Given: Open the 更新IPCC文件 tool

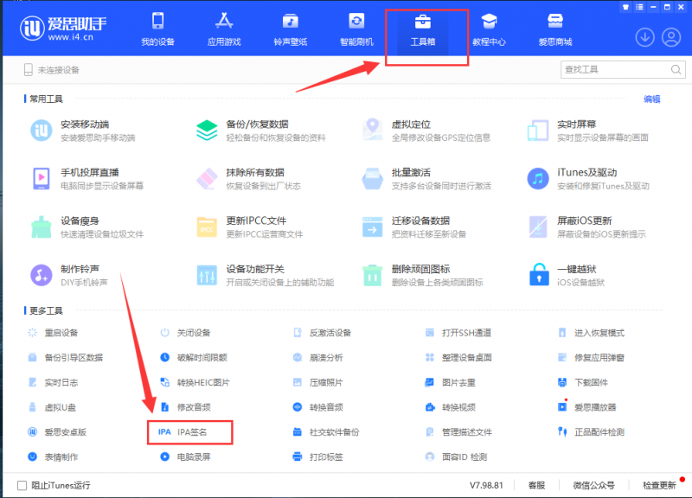Looking at the screenshot, I should pyautogui.click(x=250, y=227).
